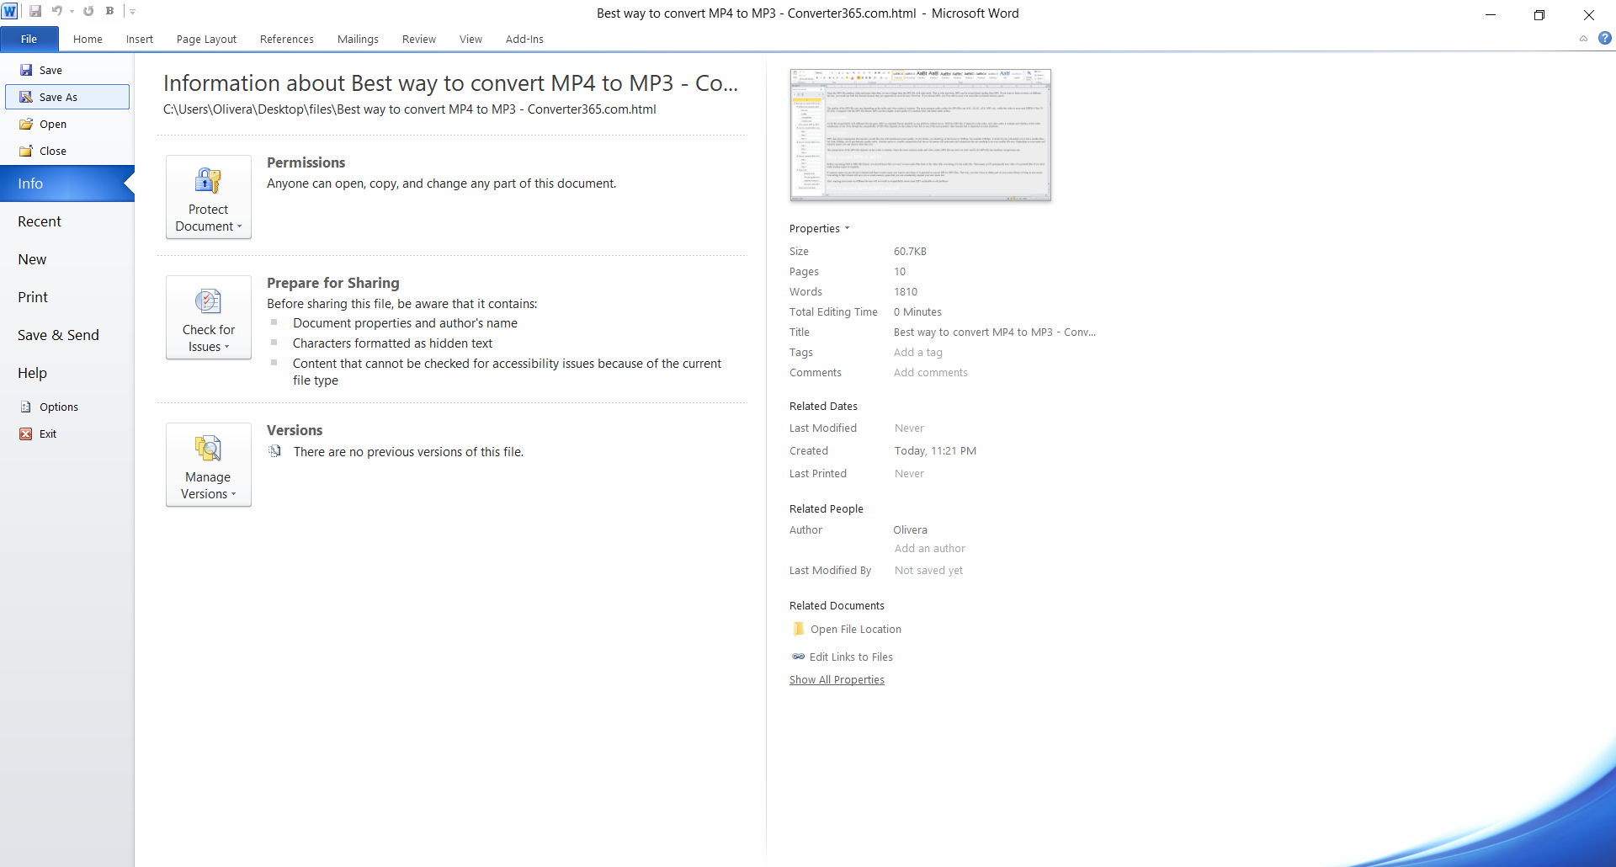Switch to the Mailings tab

(x=358, y=39)
